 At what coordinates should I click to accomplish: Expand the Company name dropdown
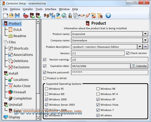click(x=145, y=40)
